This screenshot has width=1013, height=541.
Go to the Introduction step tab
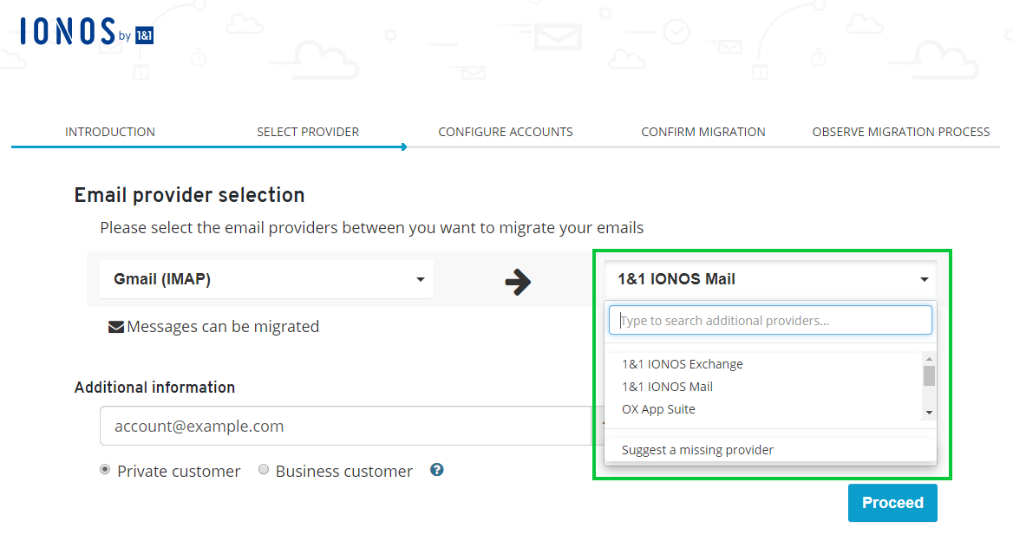point(110,132)
